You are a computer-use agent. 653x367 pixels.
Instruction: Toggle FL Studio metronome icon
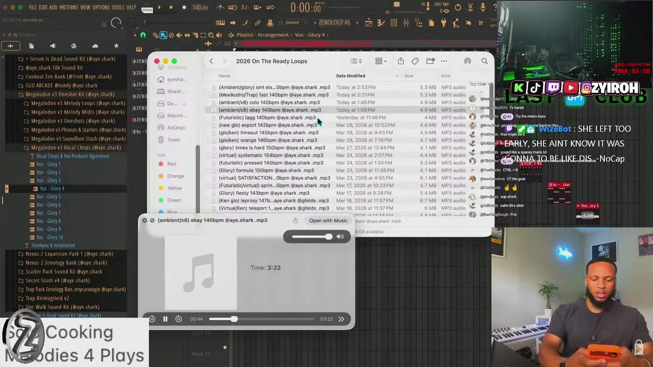click(x=221, y=8)
